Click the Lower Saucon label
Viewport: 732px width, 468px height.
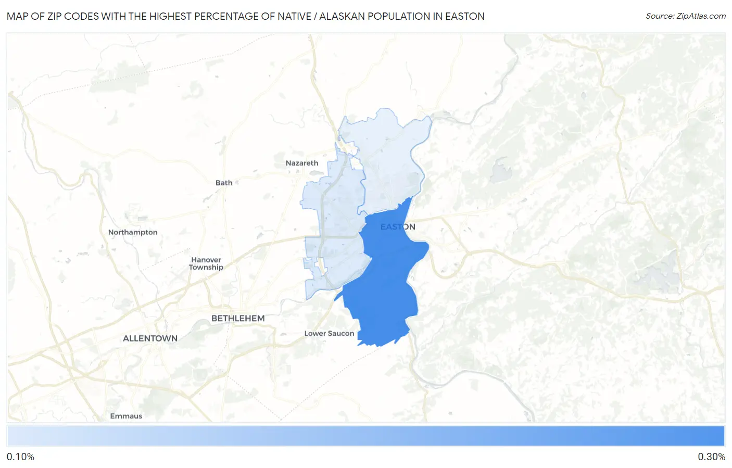(x=329, y=333)
